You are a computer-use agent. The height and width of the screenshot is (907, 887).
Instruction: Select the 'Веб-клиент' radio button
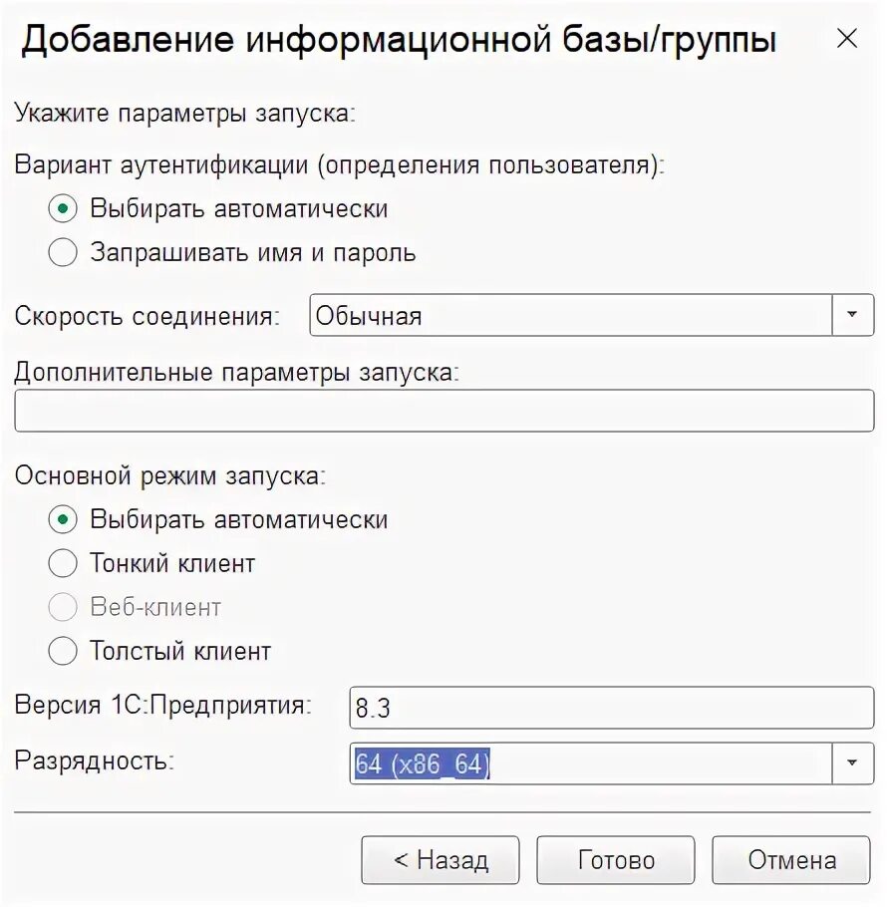63,608
